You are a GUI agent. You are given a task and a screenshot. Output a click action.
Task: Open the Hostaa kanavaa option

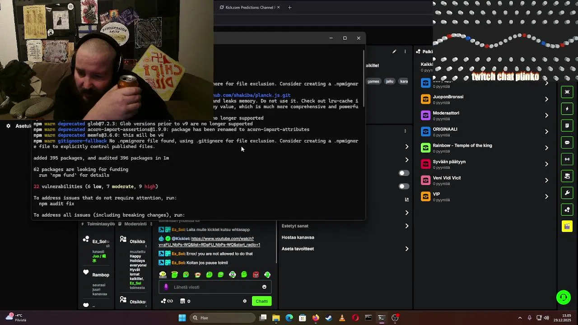298,237
